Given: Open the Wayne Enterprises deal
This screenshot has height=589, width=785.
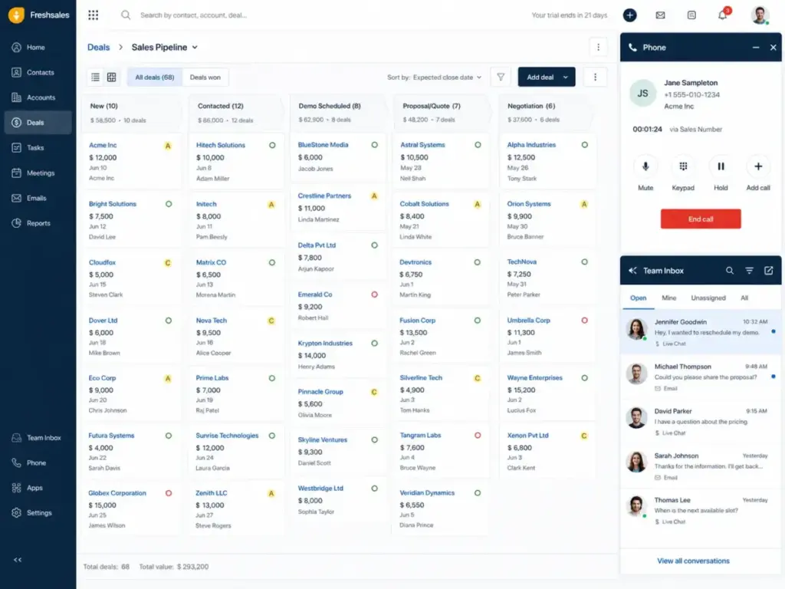Looking at the screenshot, I should click(534, 378).
